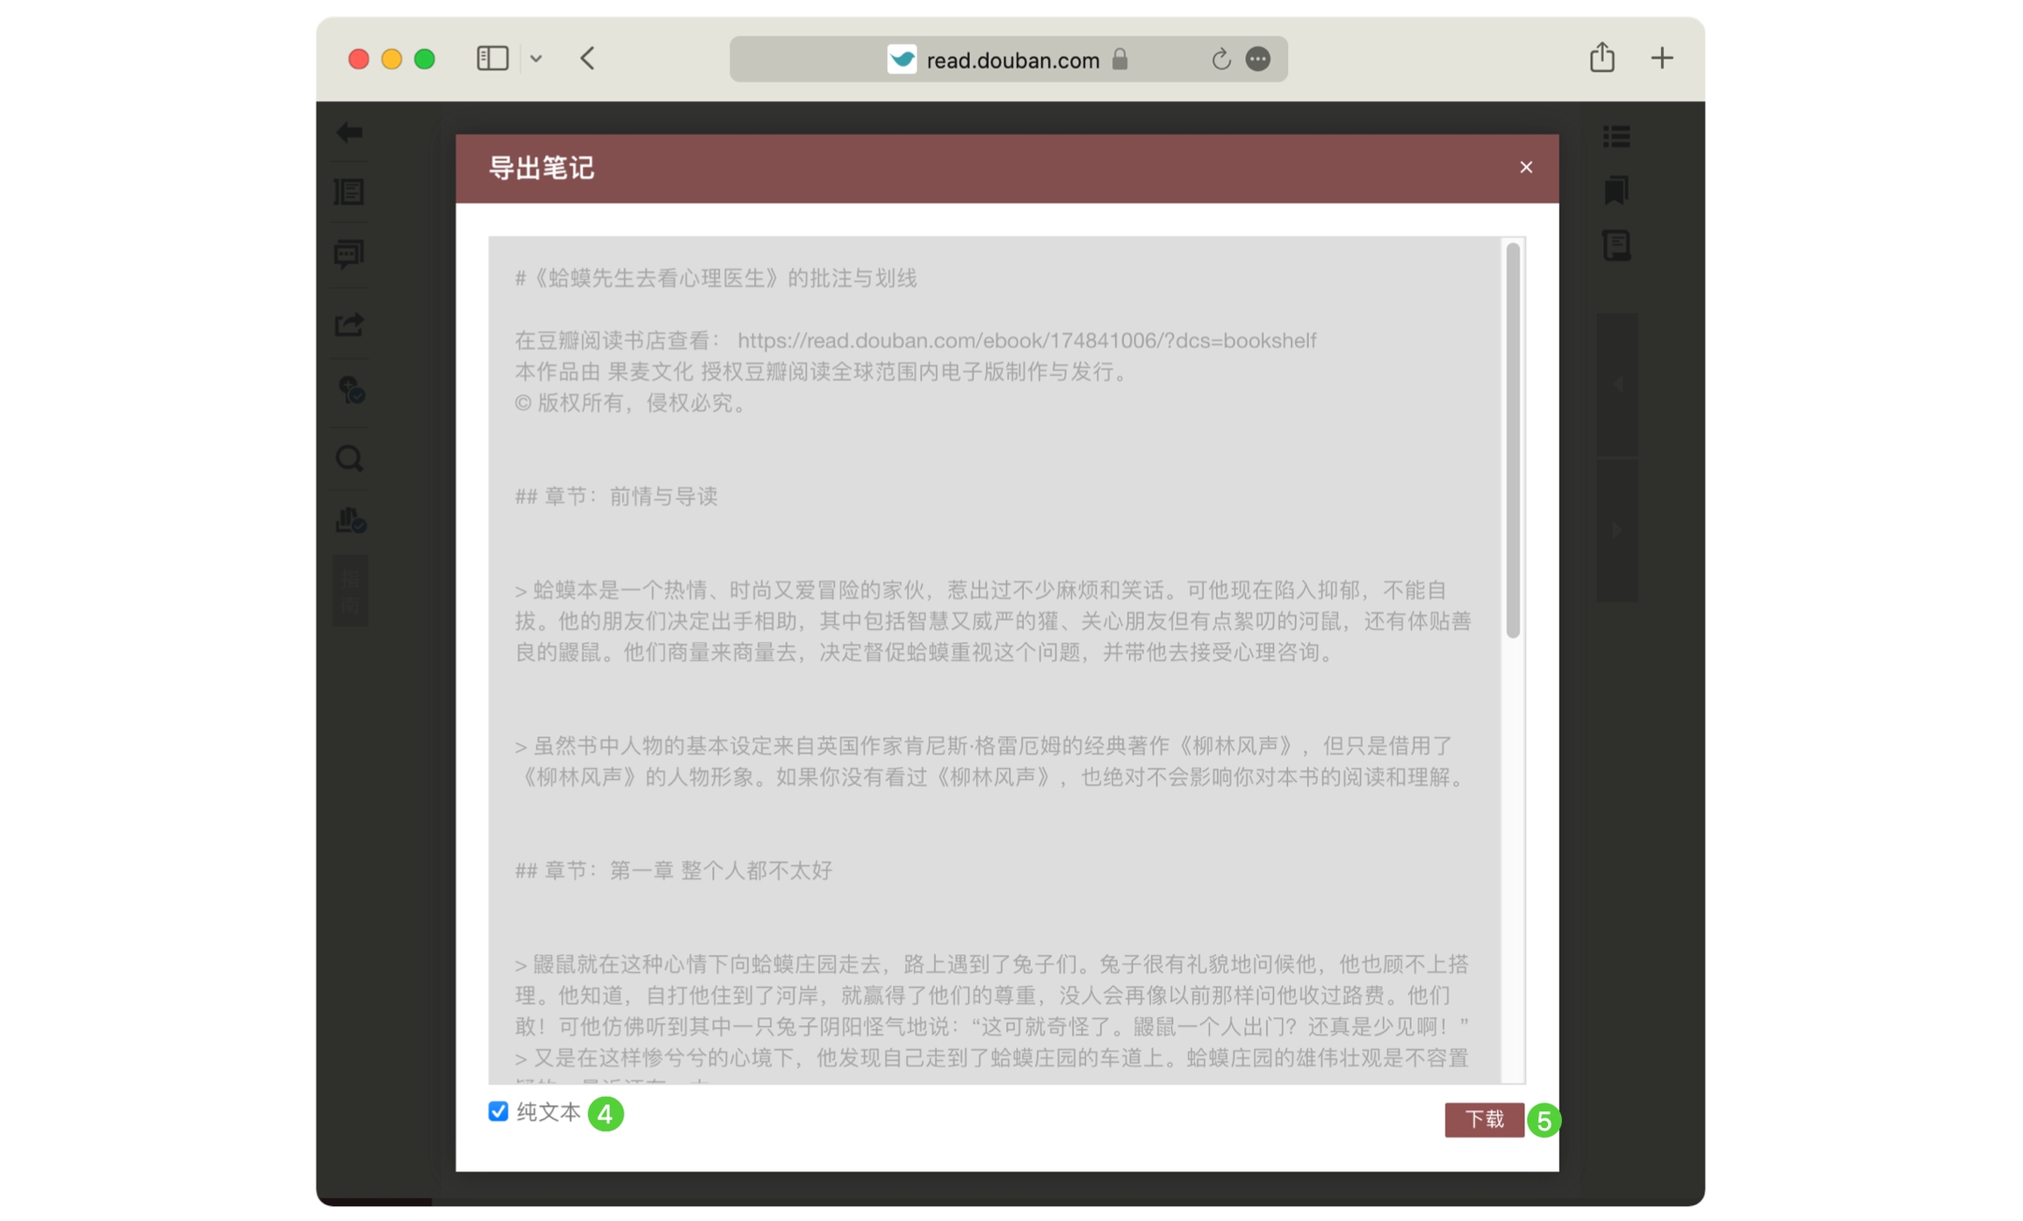This screenshot has height=1221, width=2023.
Task: Click the back arrow in reader sidebar
Action: coord(349,133)
